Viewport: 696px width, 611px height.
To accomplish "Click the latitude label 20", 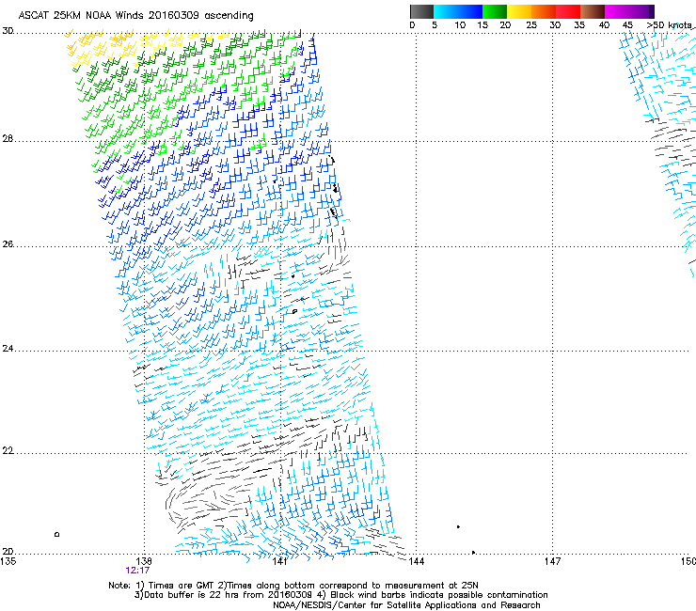I will pyautogui.click(x=8, y=551).
